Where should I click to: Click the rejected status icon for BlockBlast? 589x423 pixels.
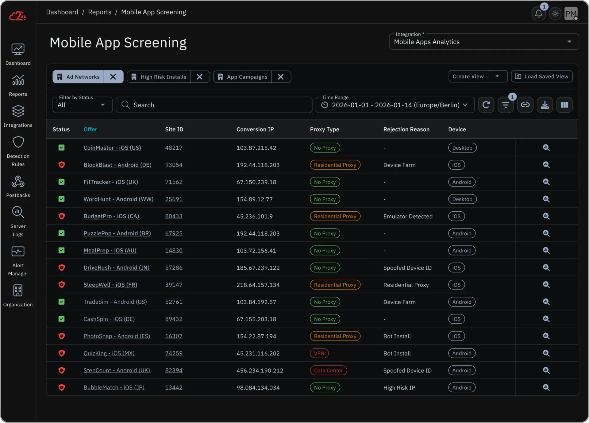[62, 165]
